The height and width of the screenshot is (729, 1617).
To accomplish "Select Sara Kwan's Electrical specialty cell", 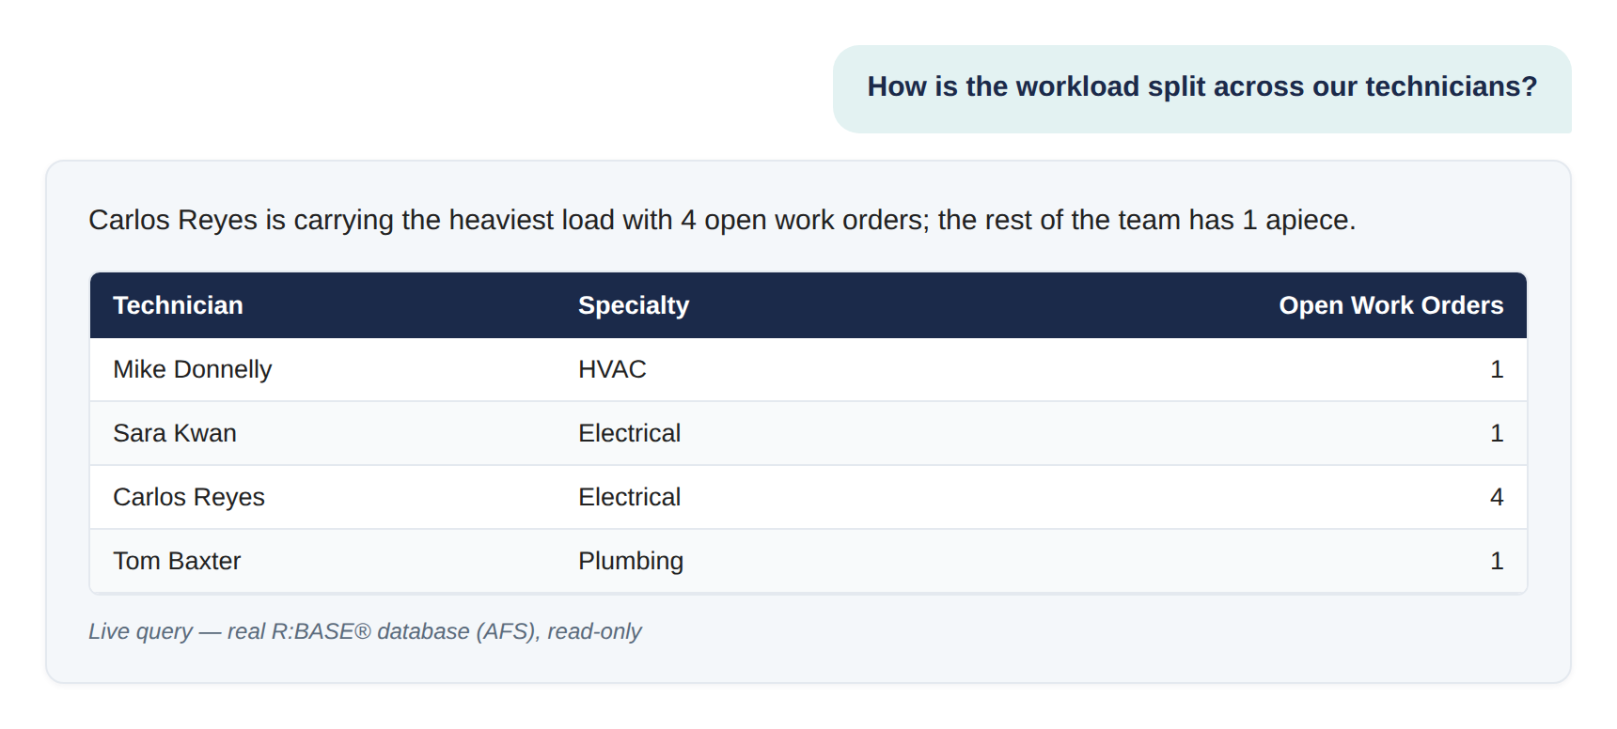I will click(x=629, y=433).
